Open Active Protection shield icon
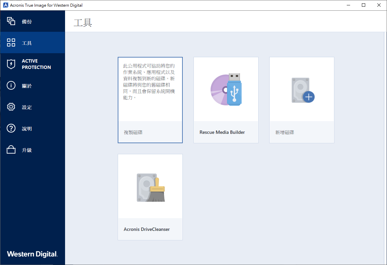Image resolution: width=387 pixels, height=265 pixels. click(x=11, y=64)
